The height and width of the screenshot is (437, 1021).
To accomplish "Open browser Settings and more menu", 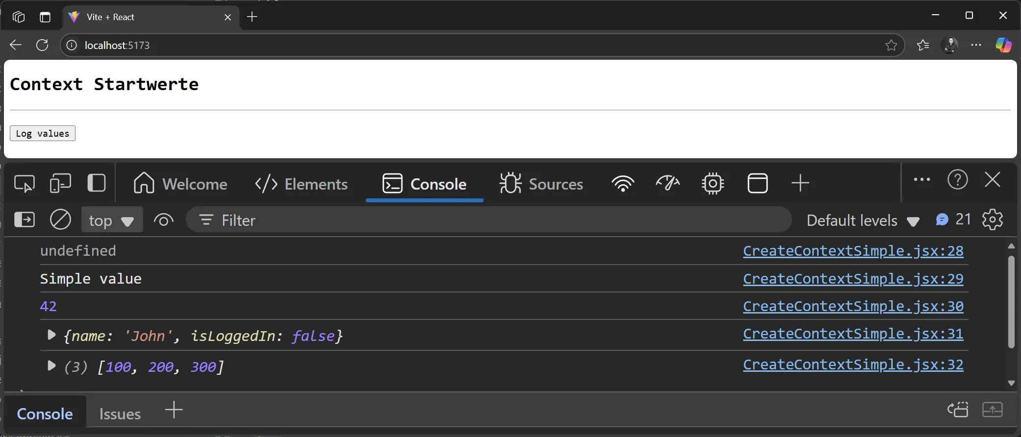I will click(x=976, y=45).
